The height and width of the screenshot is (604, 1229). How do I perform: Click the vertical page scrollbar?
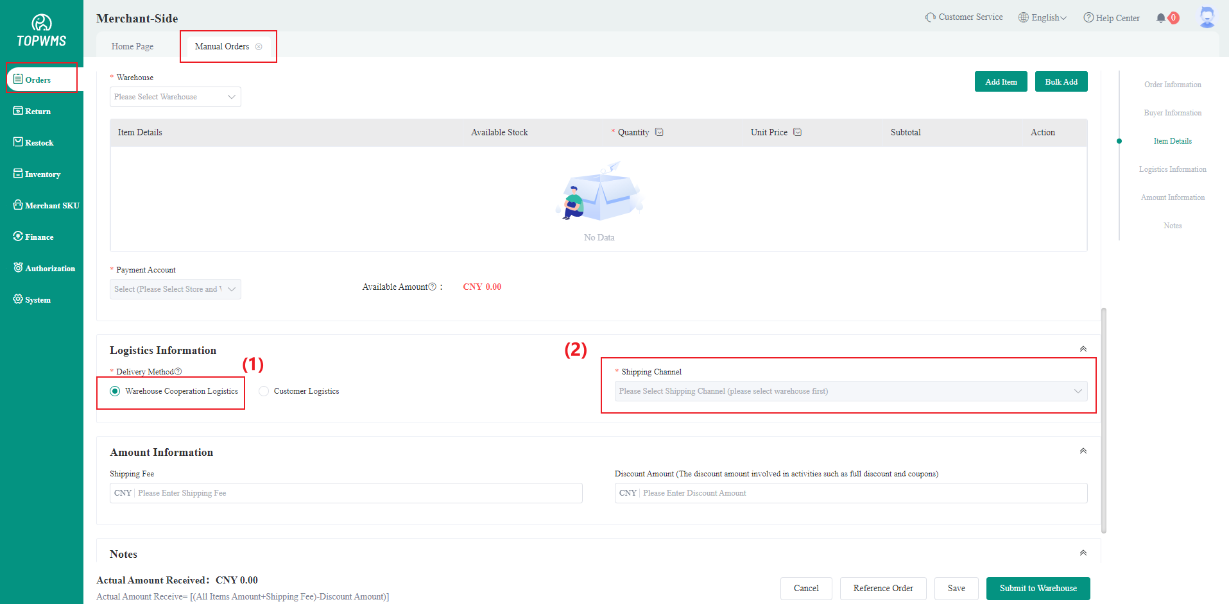pyautogui.click(x=1103, y=420)
